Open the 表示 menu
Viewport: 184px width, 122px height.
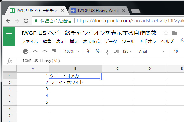[61, 41]
